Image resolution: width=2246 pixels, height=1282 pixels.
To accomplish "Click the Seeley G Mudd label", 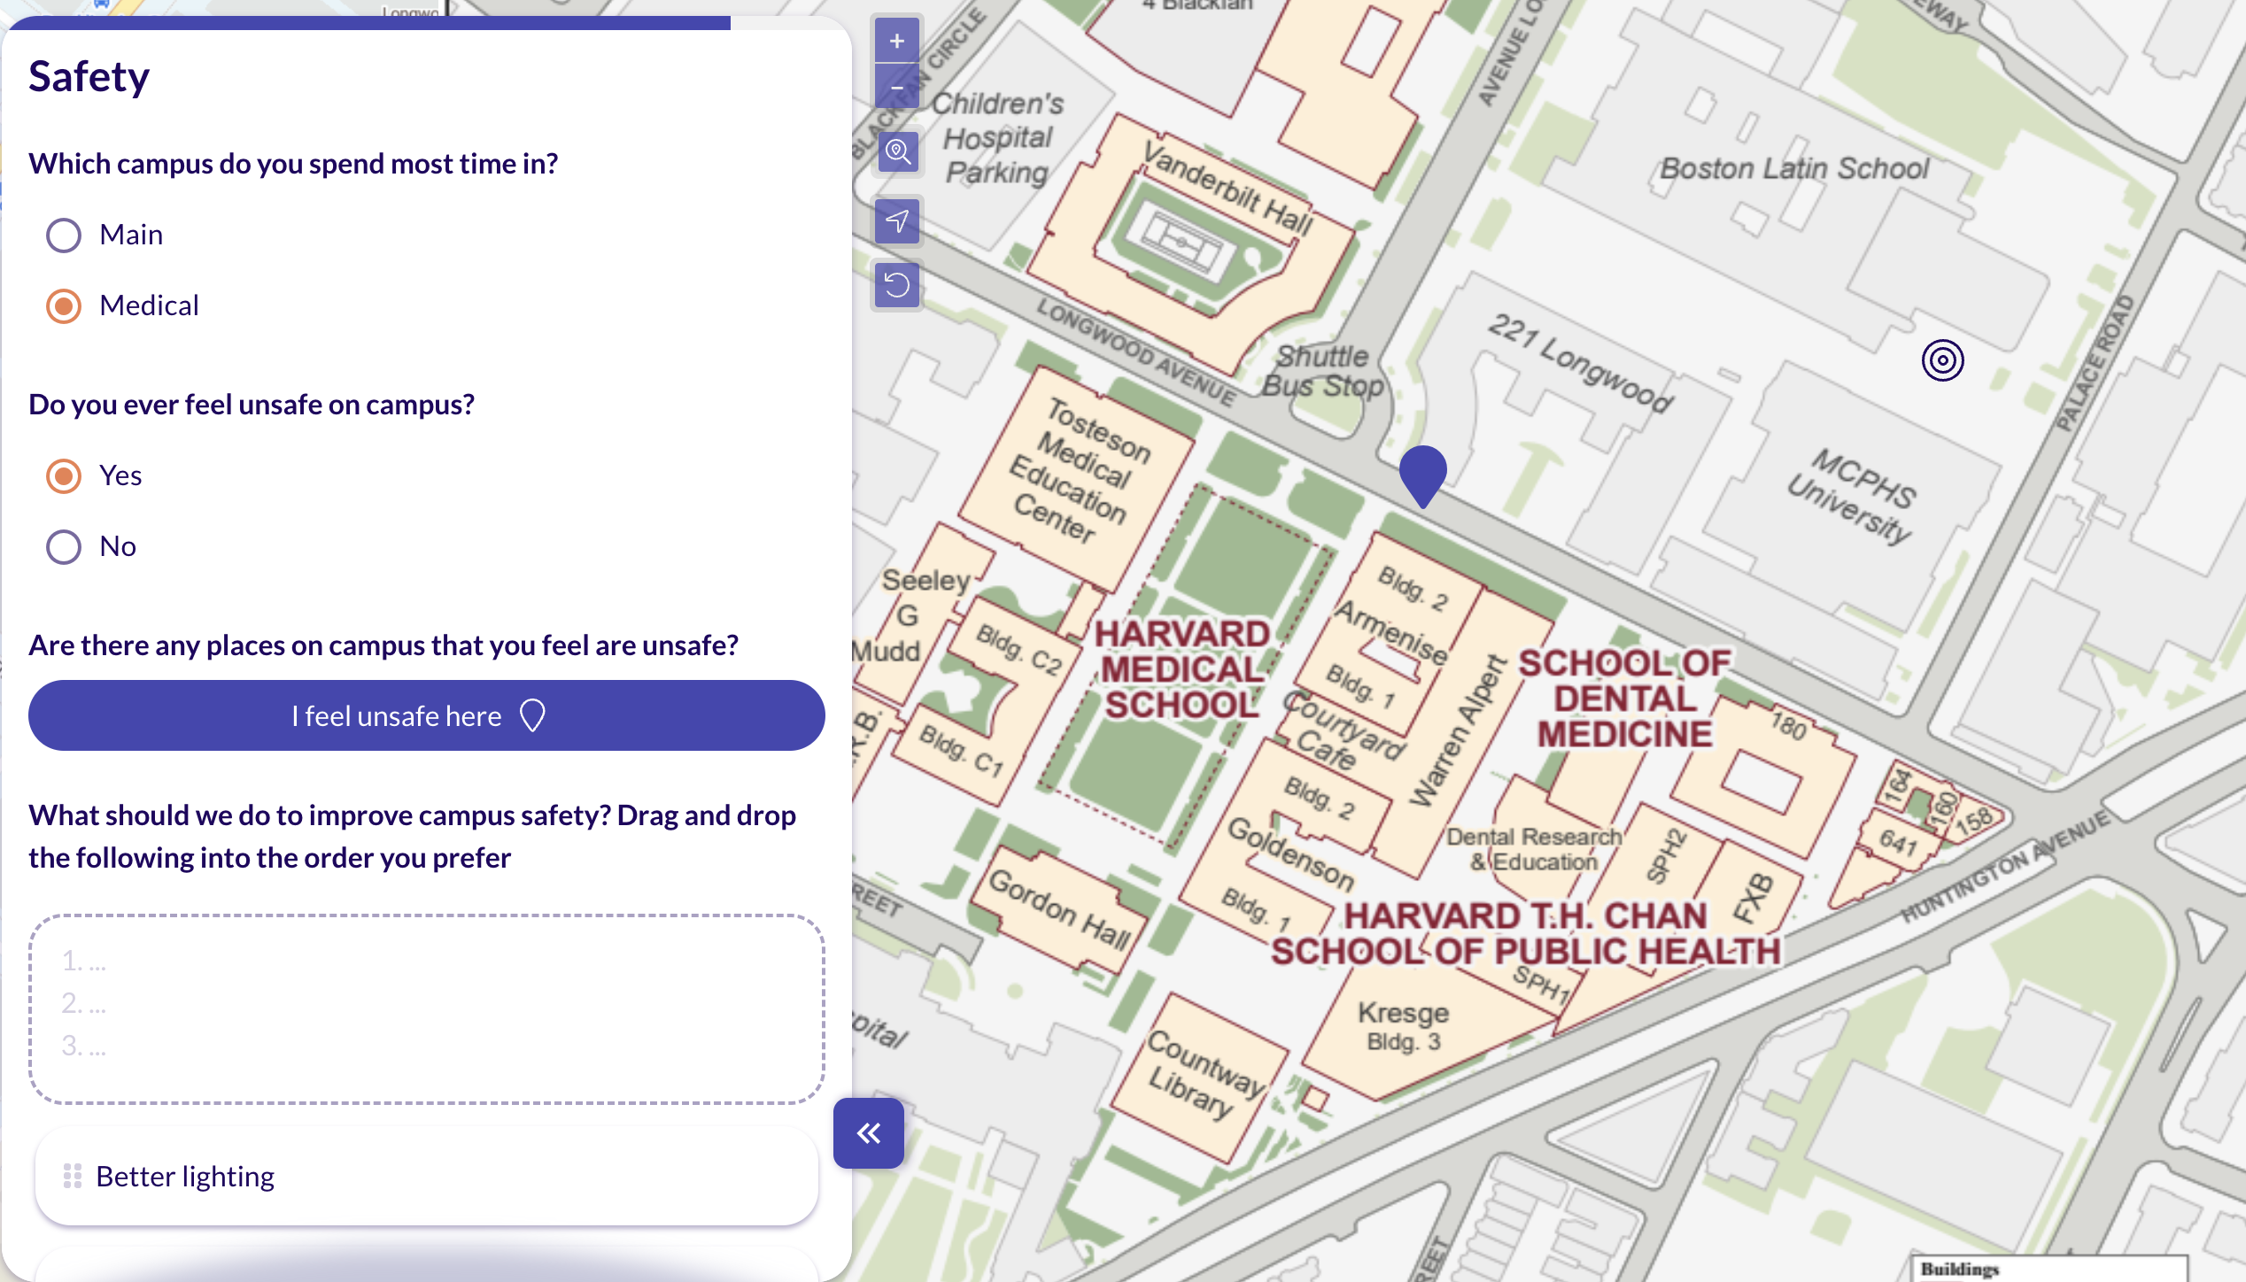I will click(912, 616).
